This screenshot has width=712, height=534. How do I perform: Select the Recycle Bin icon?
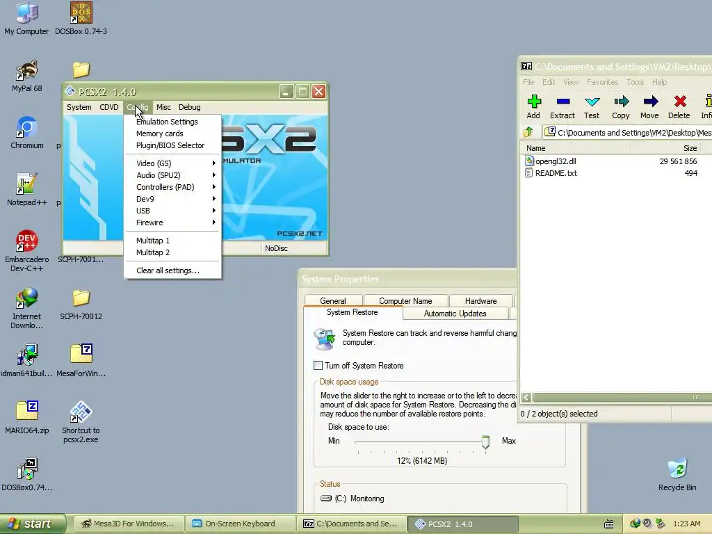pyautogui.click(x=677, y=469)
